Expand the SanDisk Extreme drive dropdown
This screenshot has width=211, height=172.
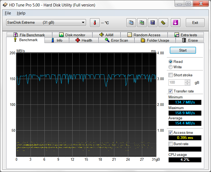tap(46, 22)
